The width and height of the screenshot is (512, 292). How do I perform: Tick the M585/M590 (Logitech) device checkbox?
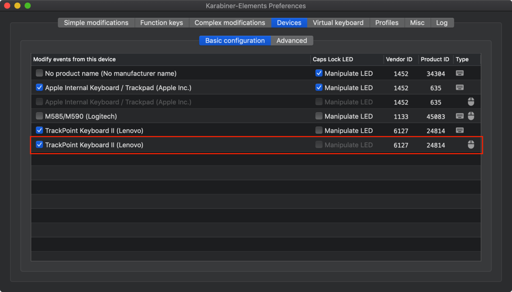[x=39, y=116]
